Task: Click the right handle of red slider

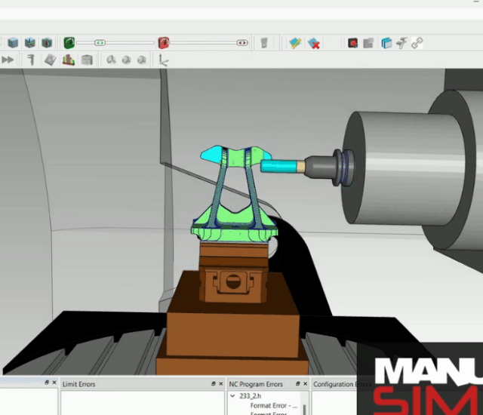Action: click(x=242, y=43)
